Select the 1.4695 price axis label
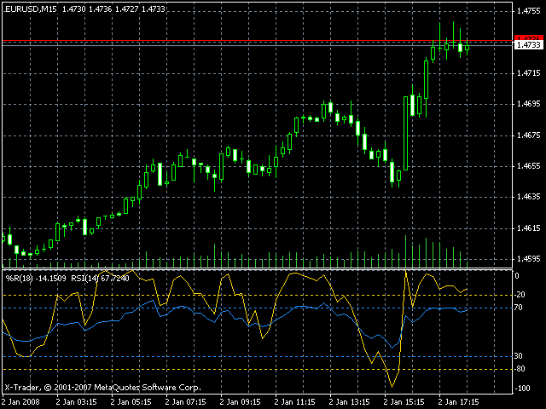This screenshot has width=546, height=409. (529, 104)
